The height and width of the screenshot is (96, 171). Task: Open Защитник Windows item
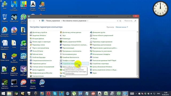coord(38,35)
